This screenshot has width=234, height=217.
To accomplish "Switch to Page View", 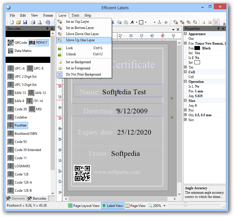I will coord(135,206).
